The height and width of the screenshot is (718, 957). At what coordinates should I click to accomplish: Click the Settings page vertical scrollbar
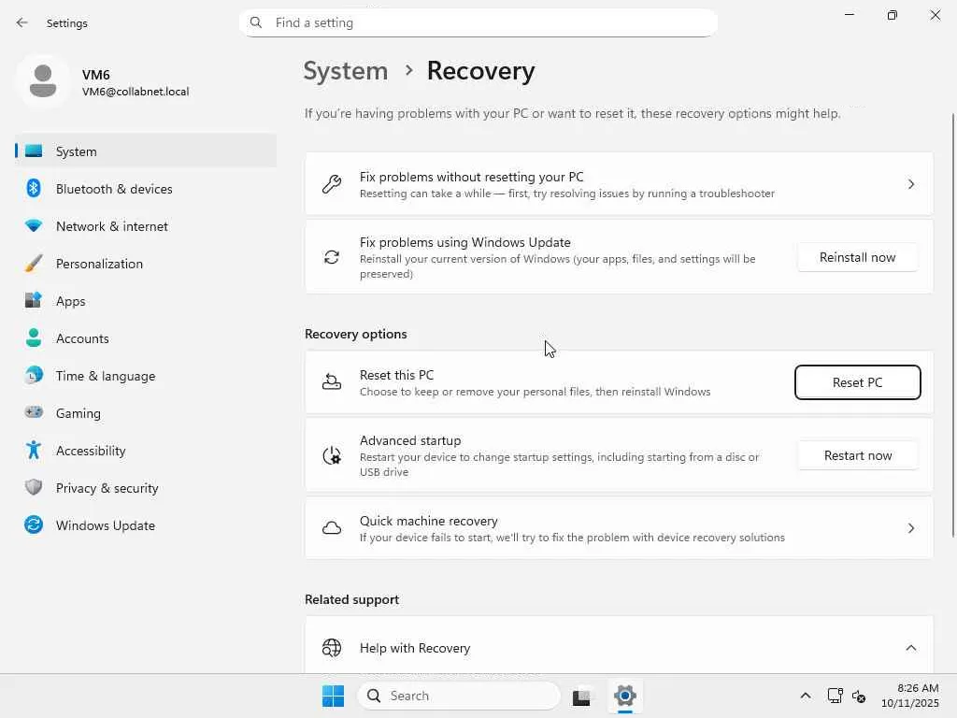point(952,324)
